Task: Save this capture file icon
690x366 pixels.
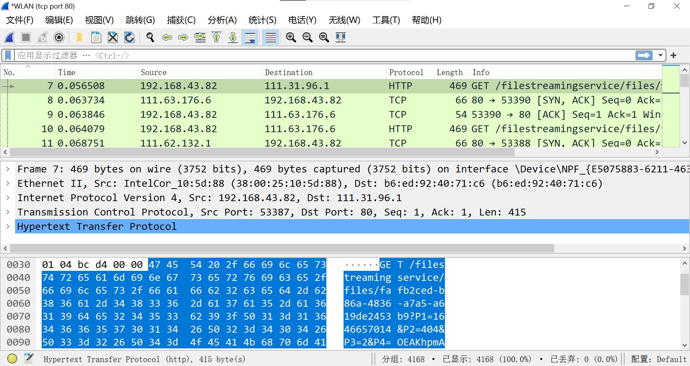Action: click(x=96, y=37)
